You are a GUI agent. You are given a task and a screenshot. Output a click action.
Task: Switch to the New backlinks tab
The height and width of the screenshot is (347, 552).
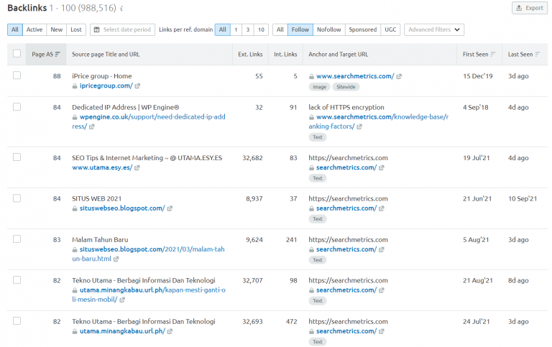(56, 29)
